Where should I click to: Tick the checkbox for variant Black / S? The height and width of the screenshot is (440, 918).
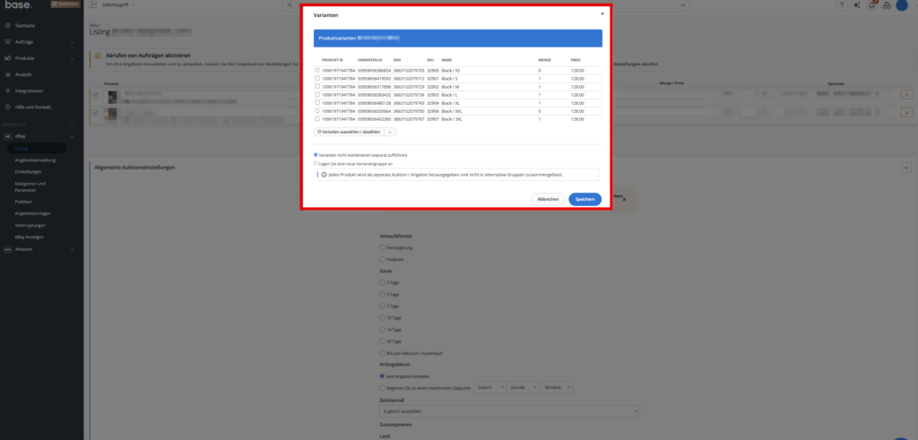click(317, 78)
